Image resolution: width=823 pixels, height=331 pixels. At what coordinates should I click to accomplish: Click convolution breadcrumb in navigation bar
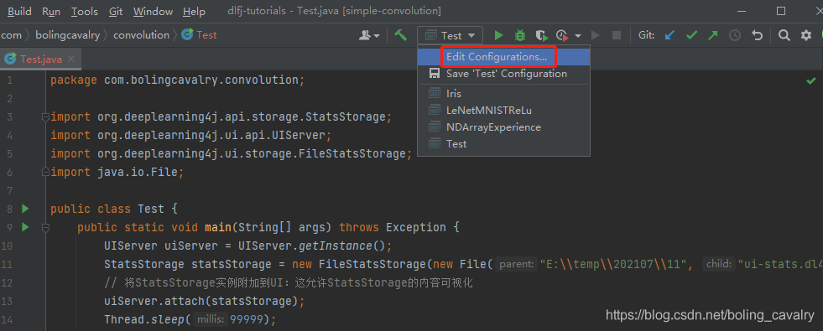[x=141, y=35]
